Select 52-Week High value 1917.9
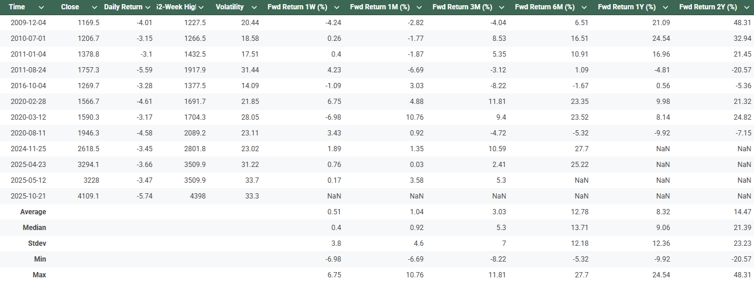Viewport: 754px width, 282px height. 195,70
